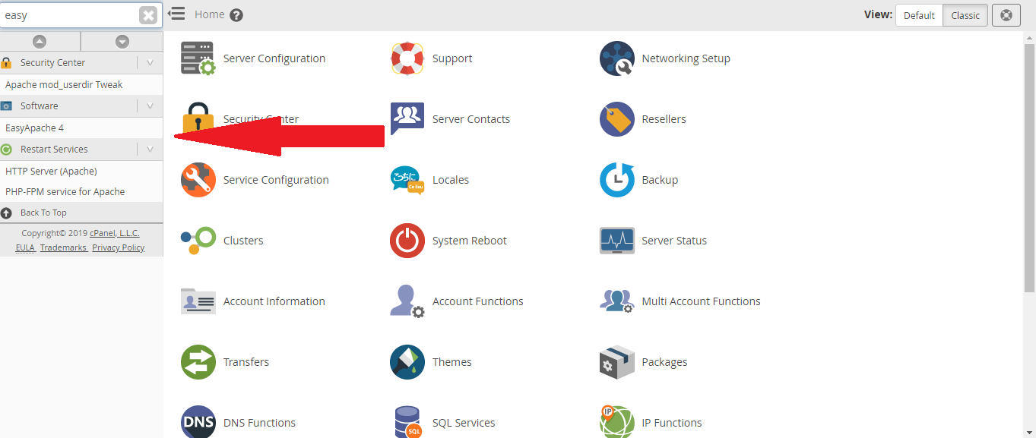
Task: Open the Server Configuration icon
Action: pyautogui.click(x=198, y=58)
